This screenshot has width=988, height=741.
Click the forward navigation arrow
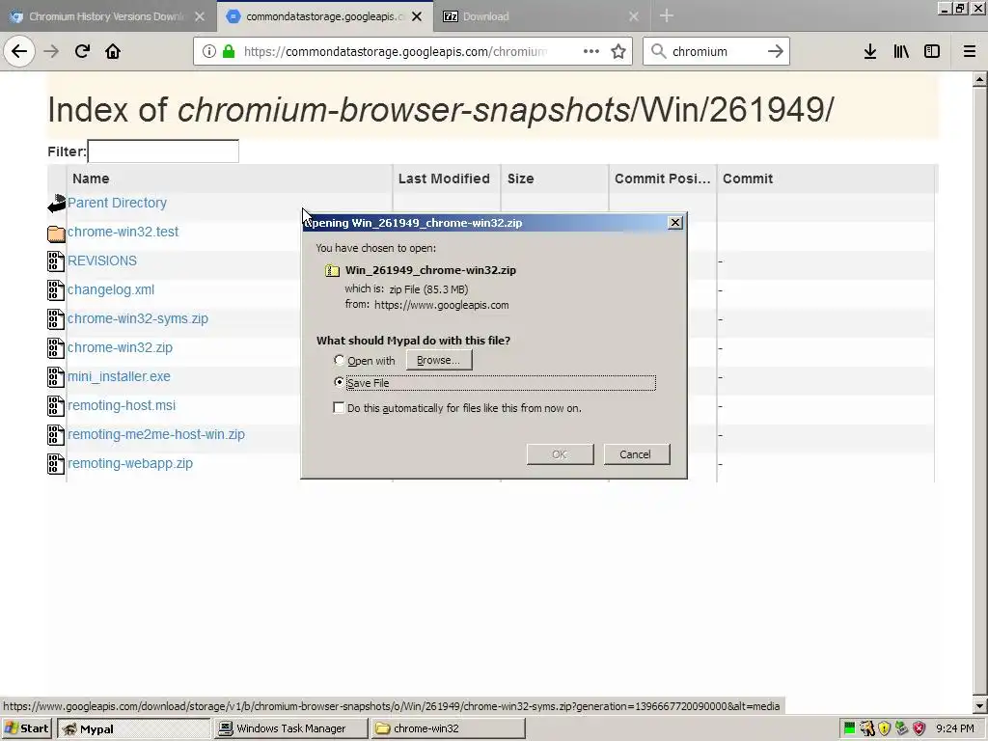tap(51, 51)
